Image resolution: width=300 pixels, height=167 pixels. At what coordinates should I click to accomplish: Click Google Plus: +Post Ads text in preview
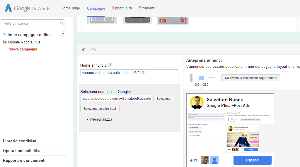[228, 105]
